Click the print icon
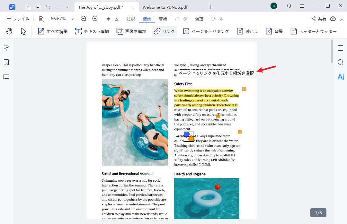This screenshot has width=347, height=224. [x=38, y=7]
